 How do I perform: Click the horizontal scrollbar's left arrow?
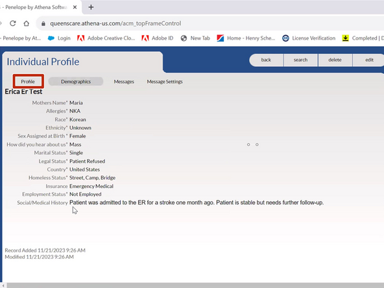(3, 285)
